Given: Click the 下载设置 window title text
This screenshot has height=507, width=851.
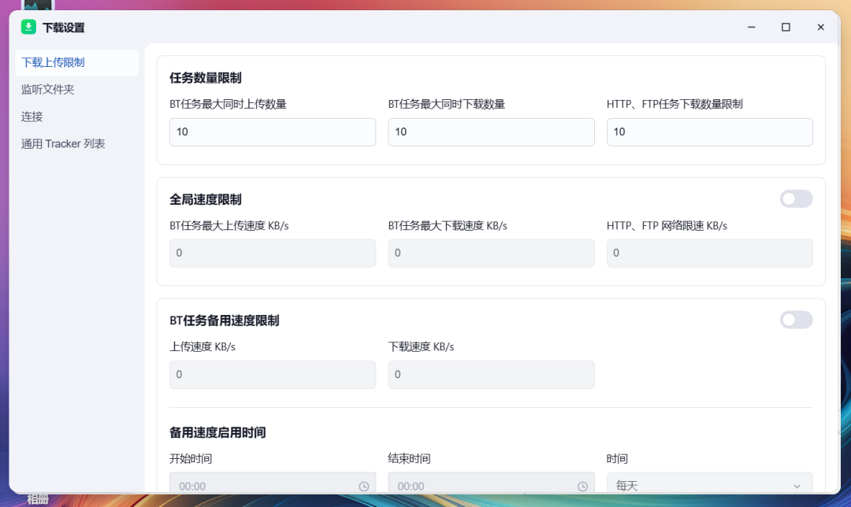Looking at the screenshot, I should [x=64, y=28].
